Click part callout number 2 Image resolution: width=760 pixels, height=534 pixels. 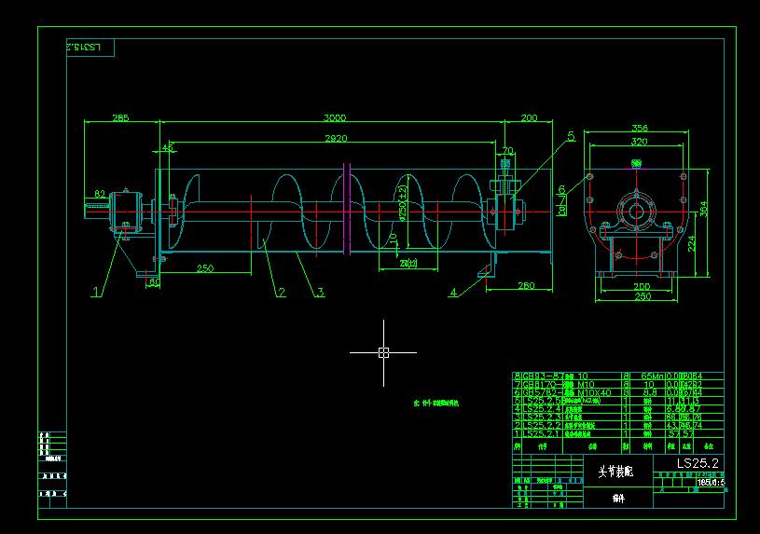tap(281, 293)
